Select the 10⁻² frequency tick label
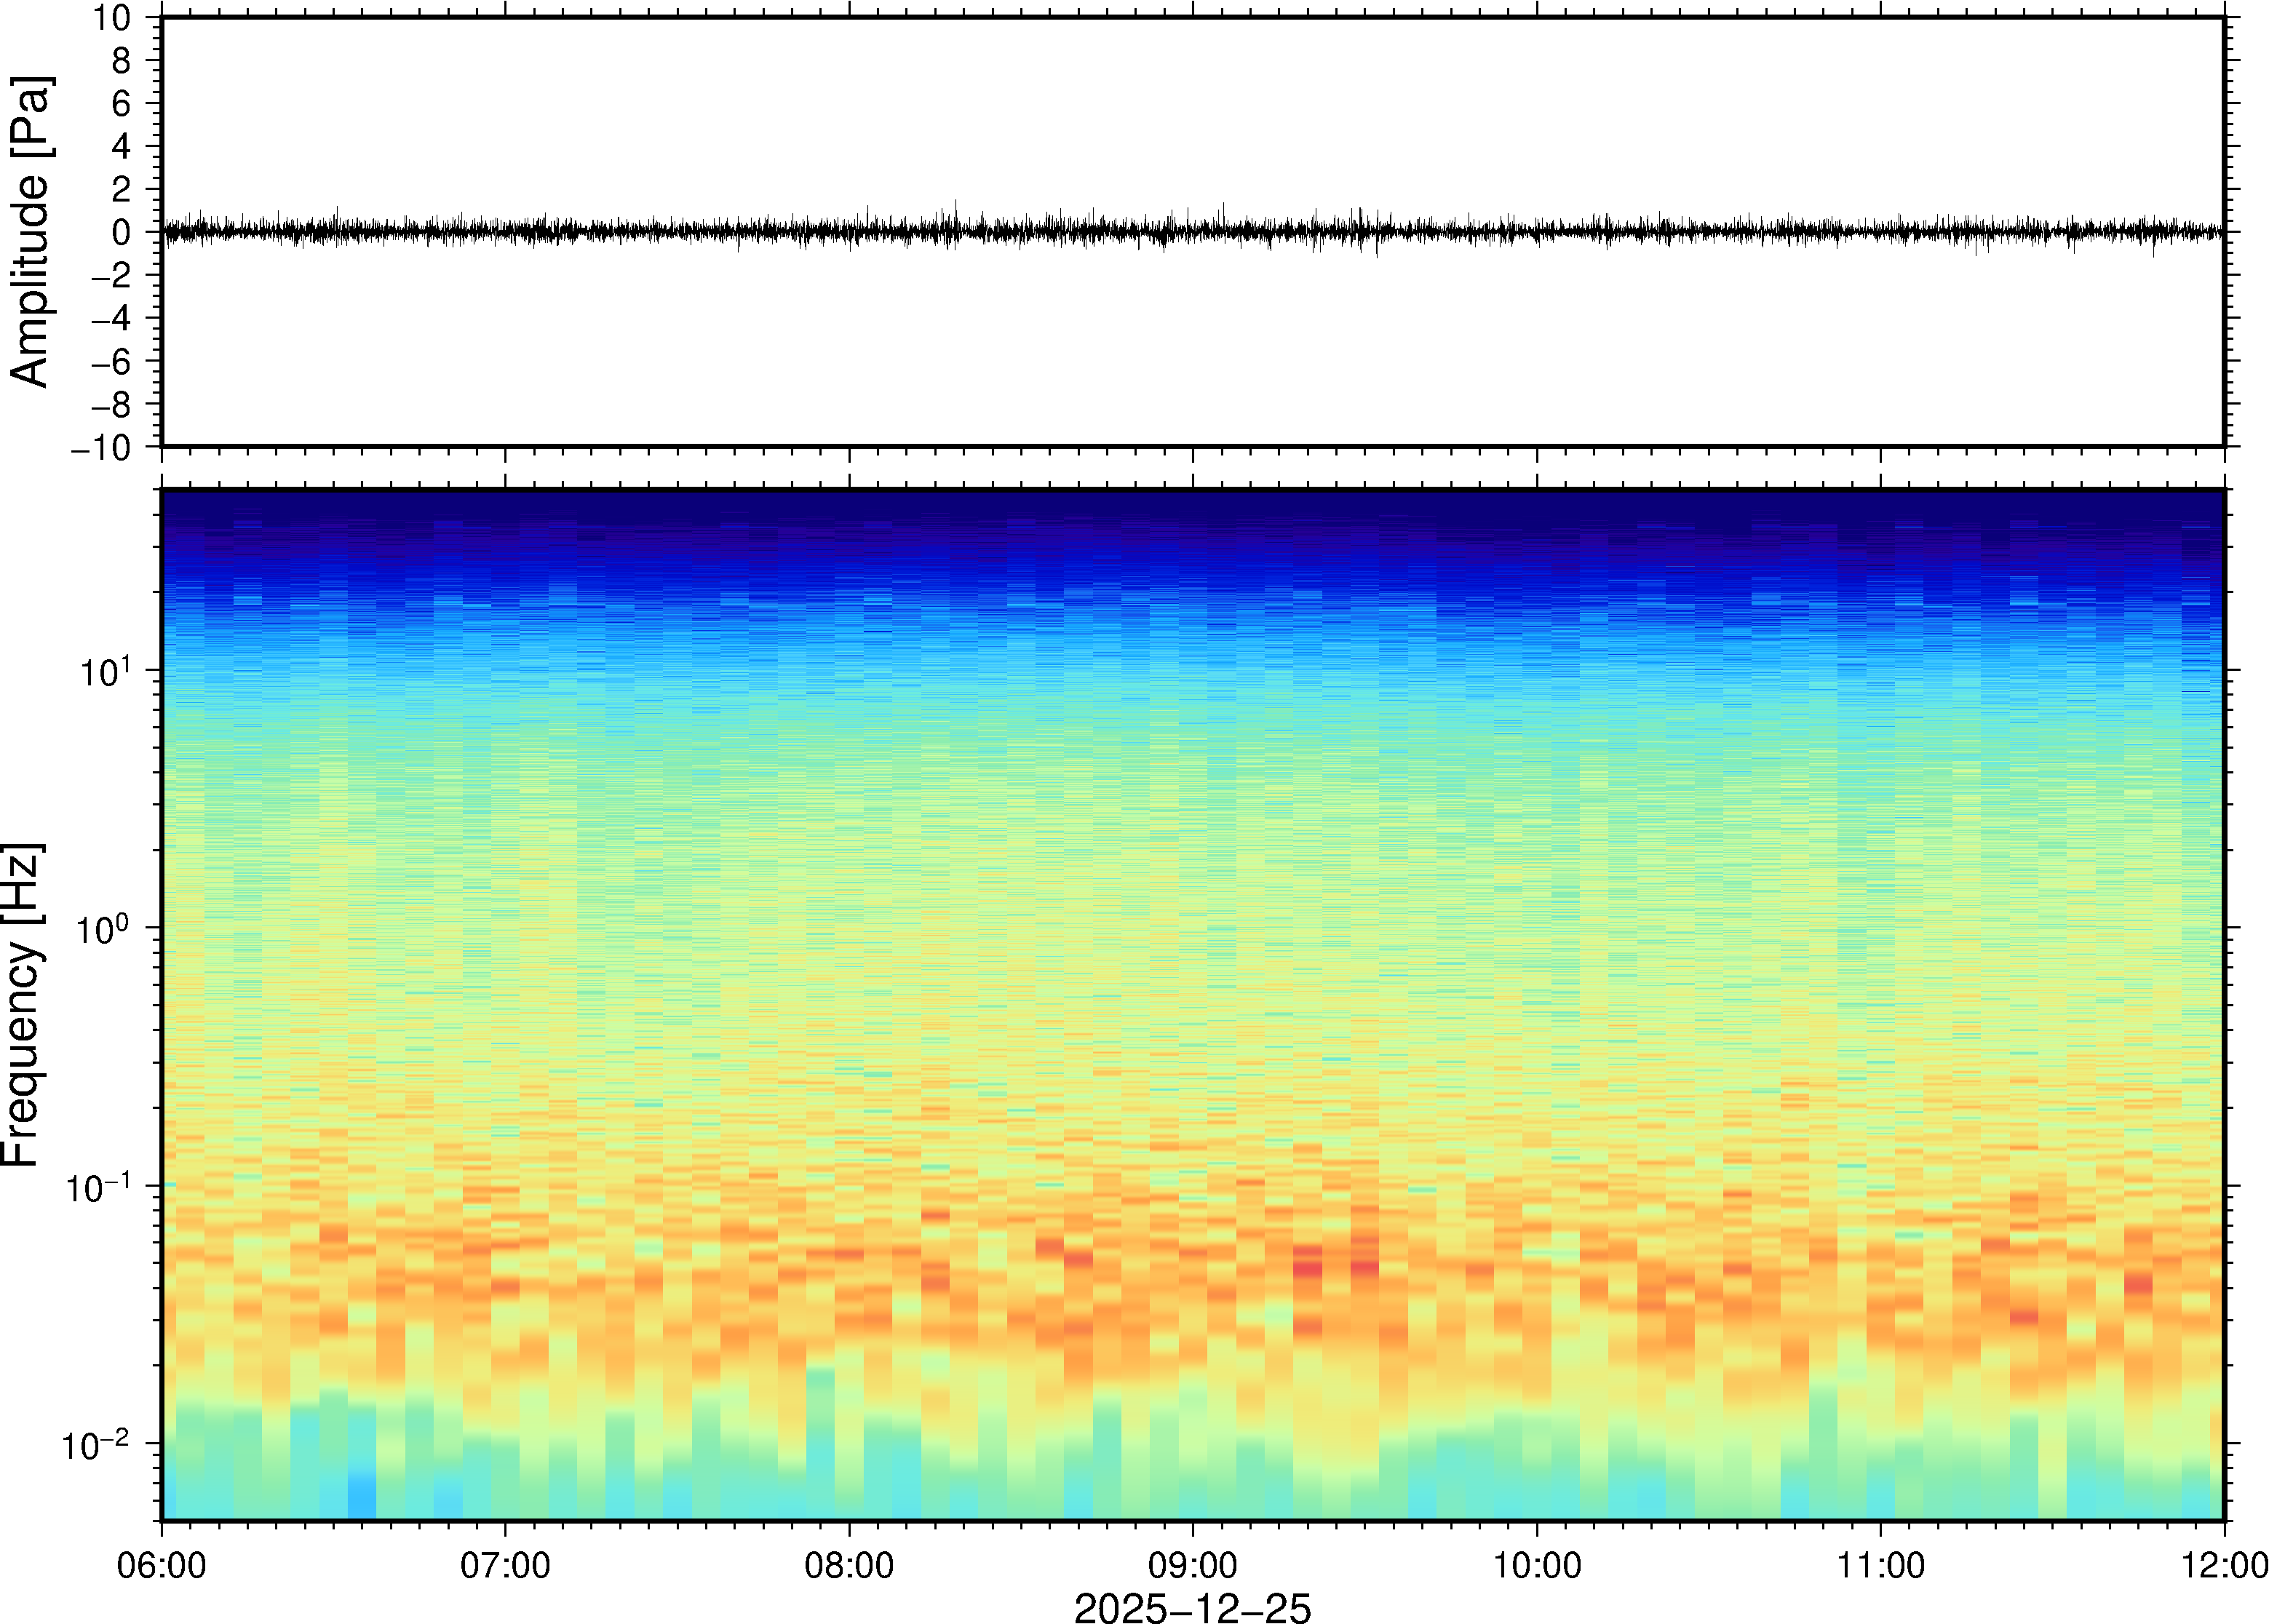 click(96, 1446)
